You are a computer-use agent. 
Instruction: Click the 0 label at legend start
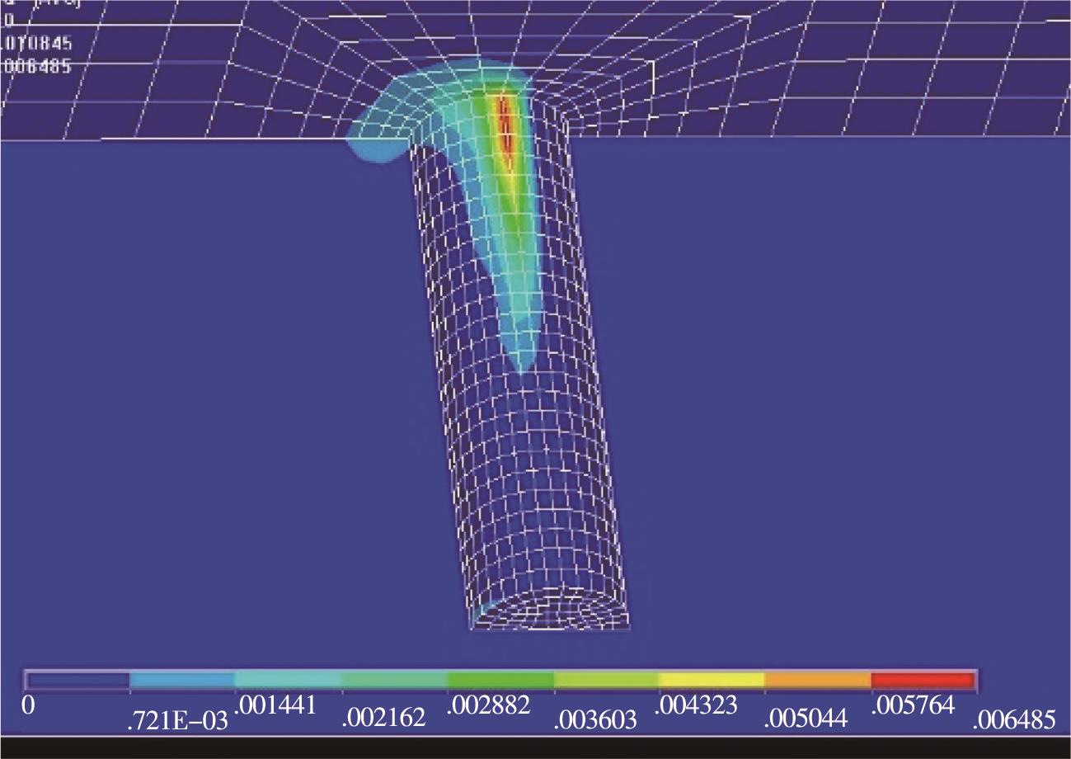click(29, 706)
